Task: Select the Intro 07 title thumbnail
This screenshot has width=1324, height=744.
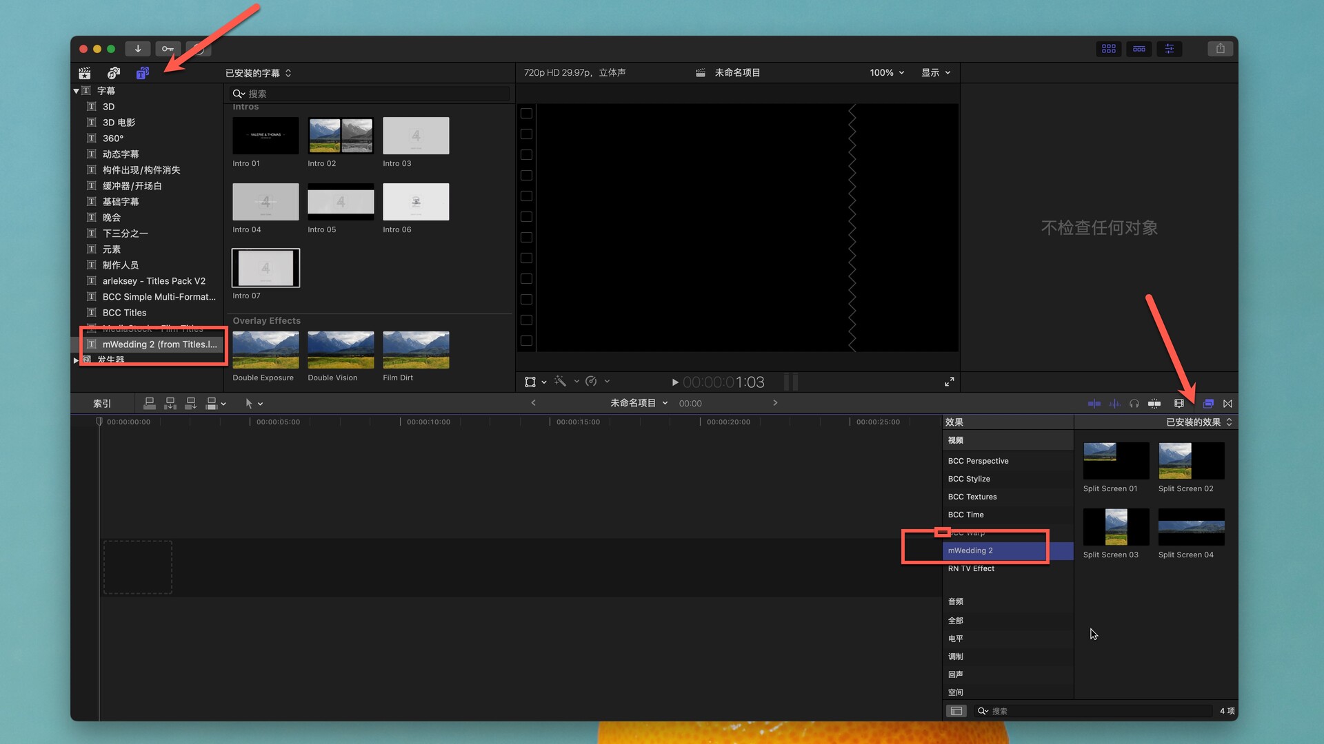Action: pos(265,268)
